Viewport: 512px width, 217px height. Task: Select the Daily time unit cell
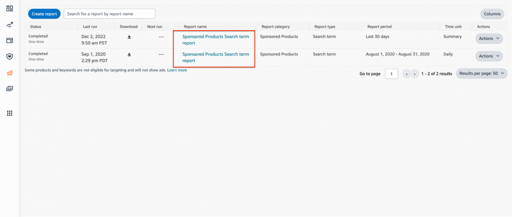pos(448,54)
